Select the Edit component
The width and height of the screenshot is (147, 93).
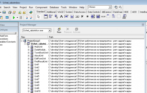[67, 17]
